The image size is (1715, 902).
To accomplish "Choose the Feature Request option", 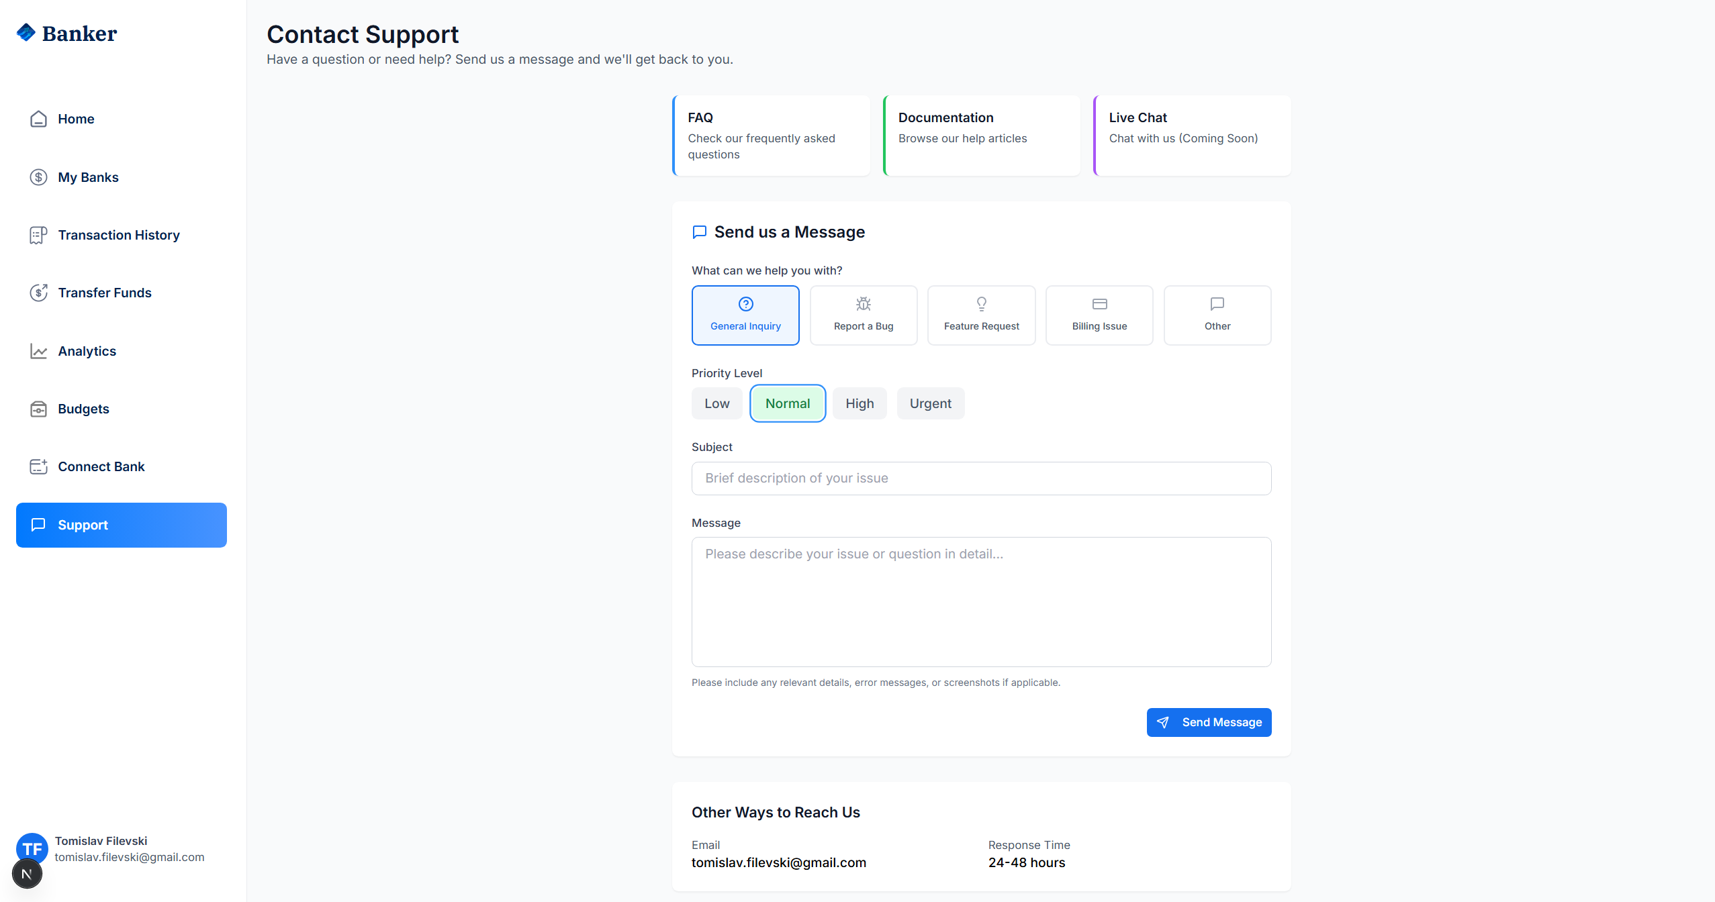I will [981, 315].
